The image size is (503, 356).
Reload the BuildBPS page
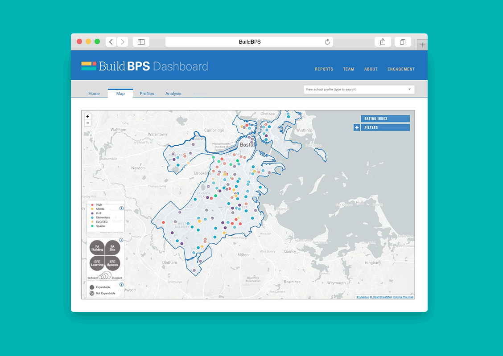pos(327,41)
